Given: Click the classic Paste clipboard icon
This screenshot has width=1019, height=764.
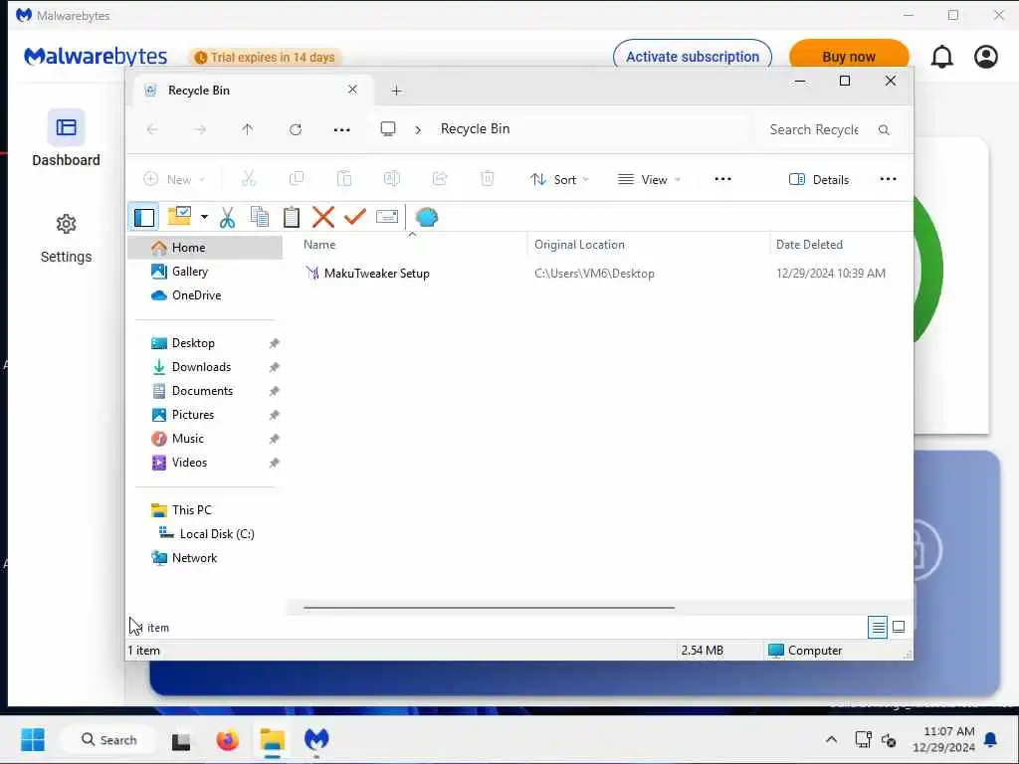Looking at the screenshot, I should 292,217.
